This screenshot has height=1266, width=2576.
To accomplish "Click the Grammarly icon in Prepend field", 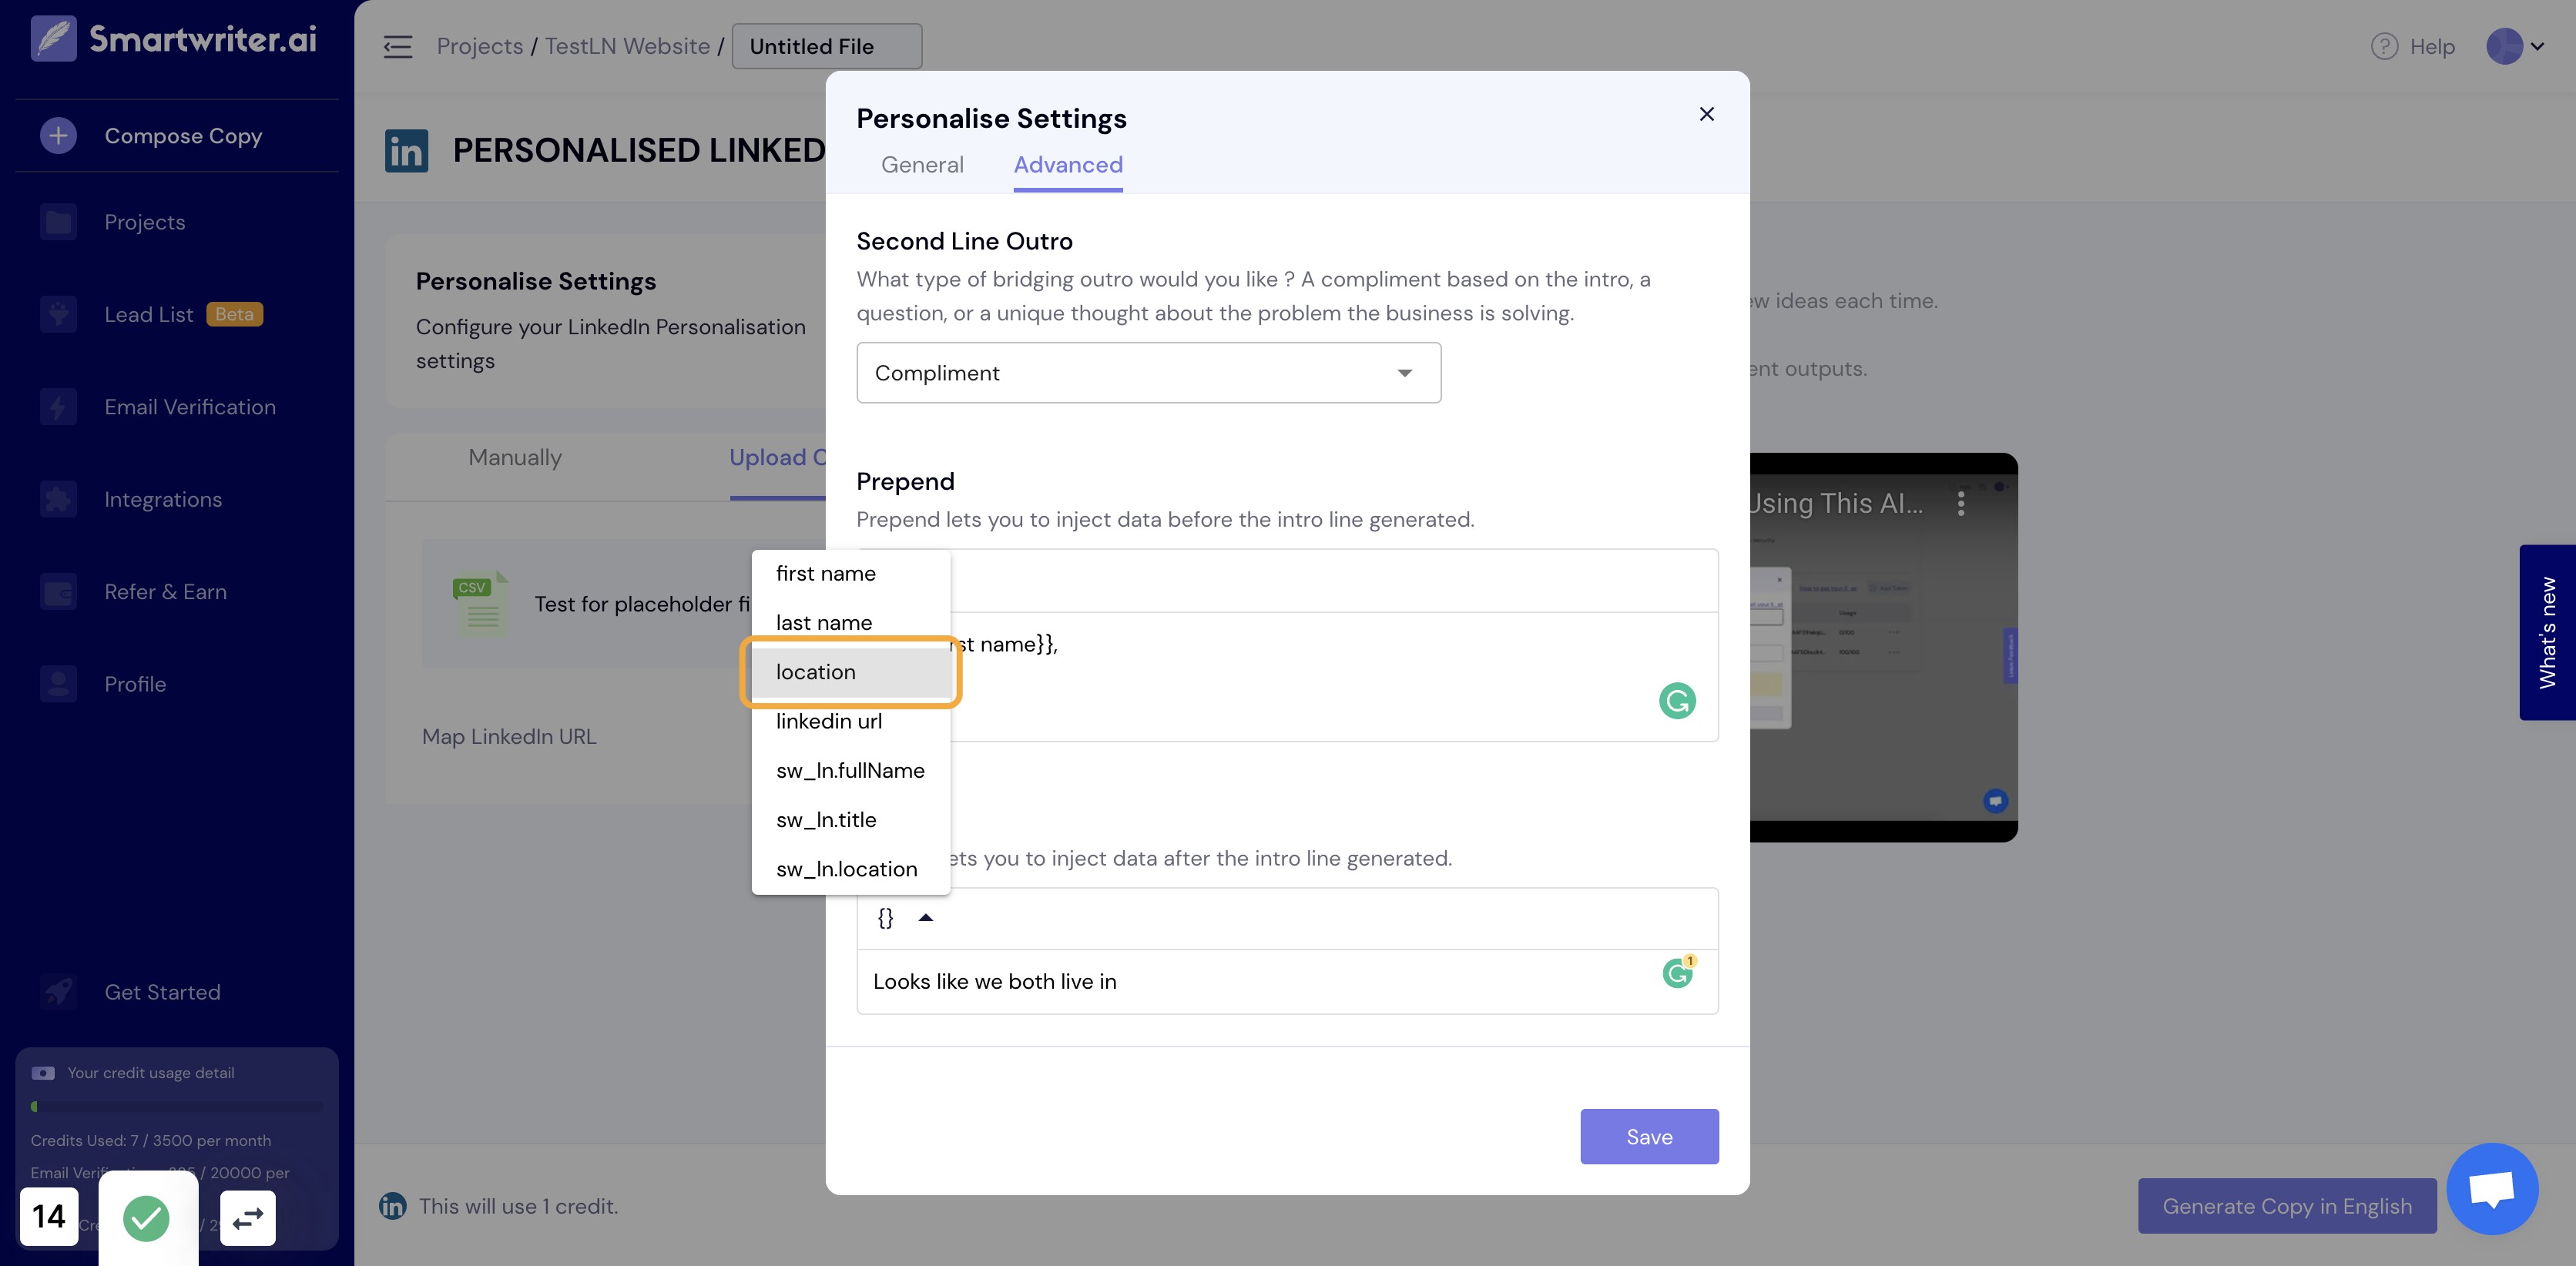I will click(1677, 700).
